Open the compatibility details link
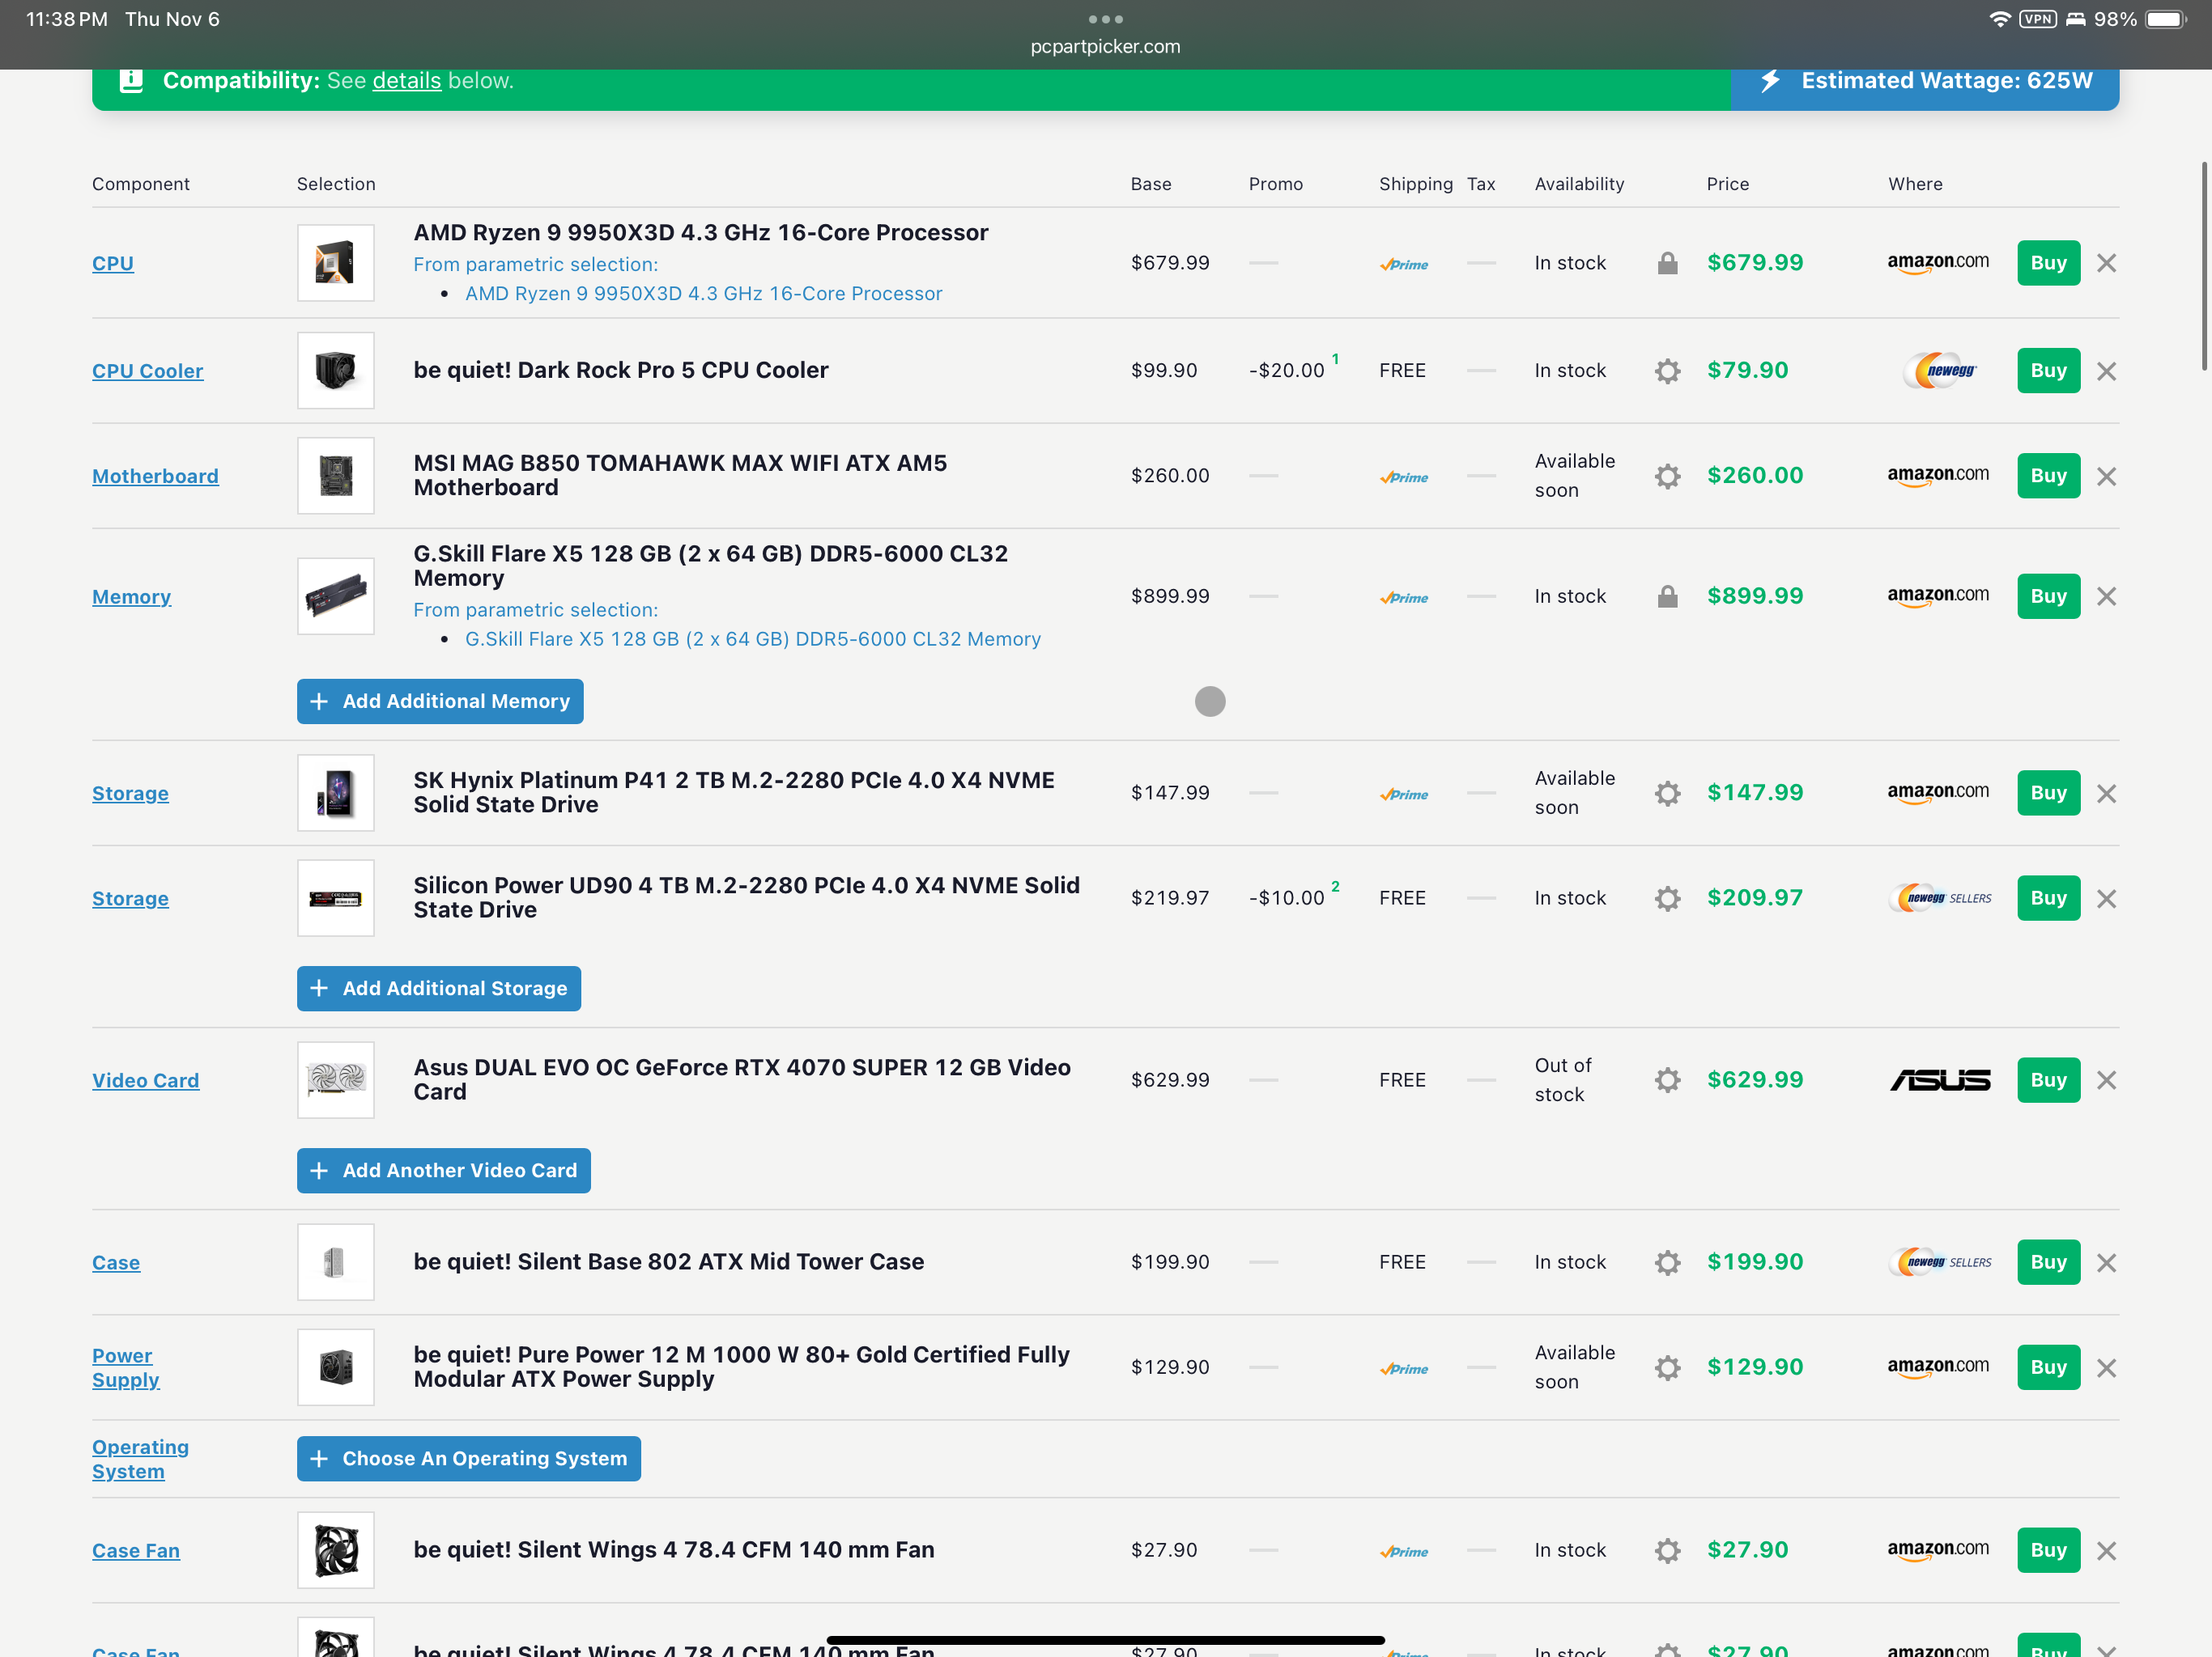Screen dimensions: 2212x1657 406,81
